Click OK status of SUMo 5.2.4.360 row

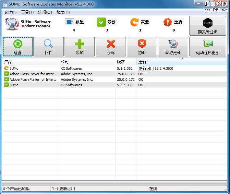[140, 85]
